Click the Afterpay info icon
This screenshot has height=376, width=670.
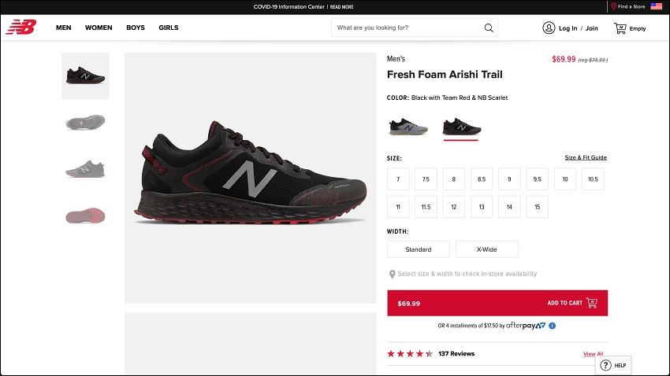(552, 326)
